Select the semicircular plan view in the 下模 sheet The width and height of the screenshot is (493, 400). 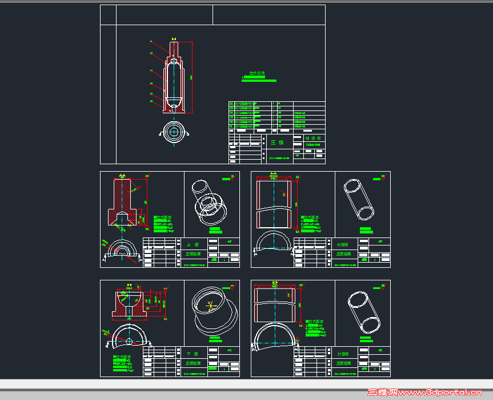129,336
